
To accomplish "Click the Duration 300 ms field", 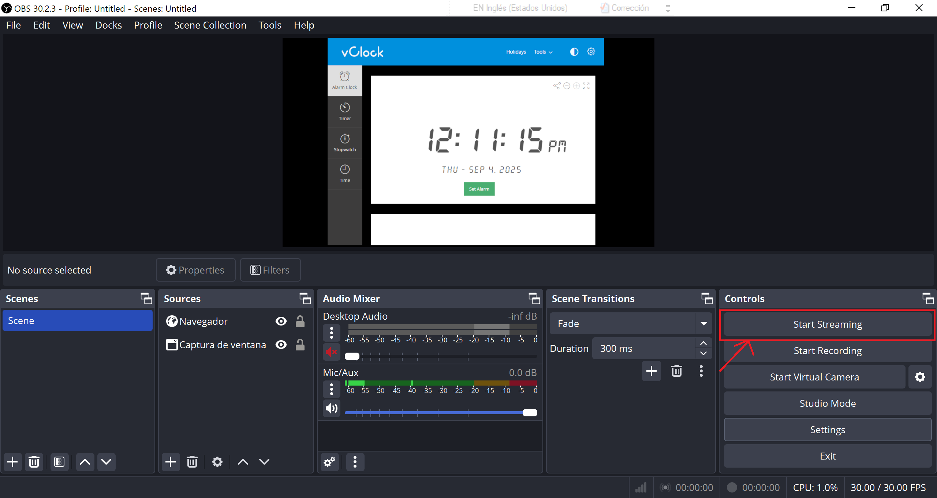I will tap(643, 348).
